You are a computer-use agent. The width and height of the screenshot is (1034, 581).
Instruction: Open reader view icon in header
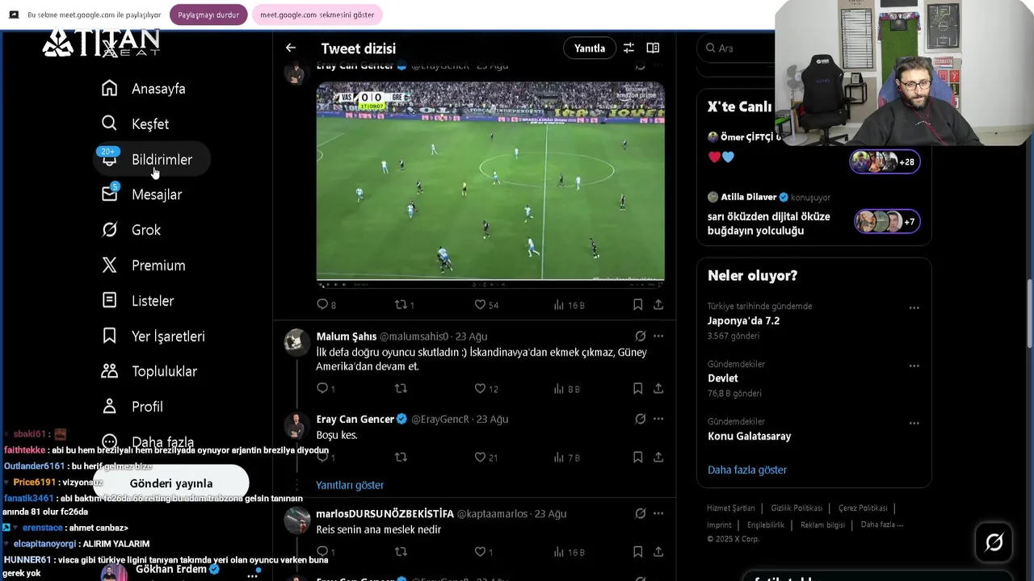[653, 48]
